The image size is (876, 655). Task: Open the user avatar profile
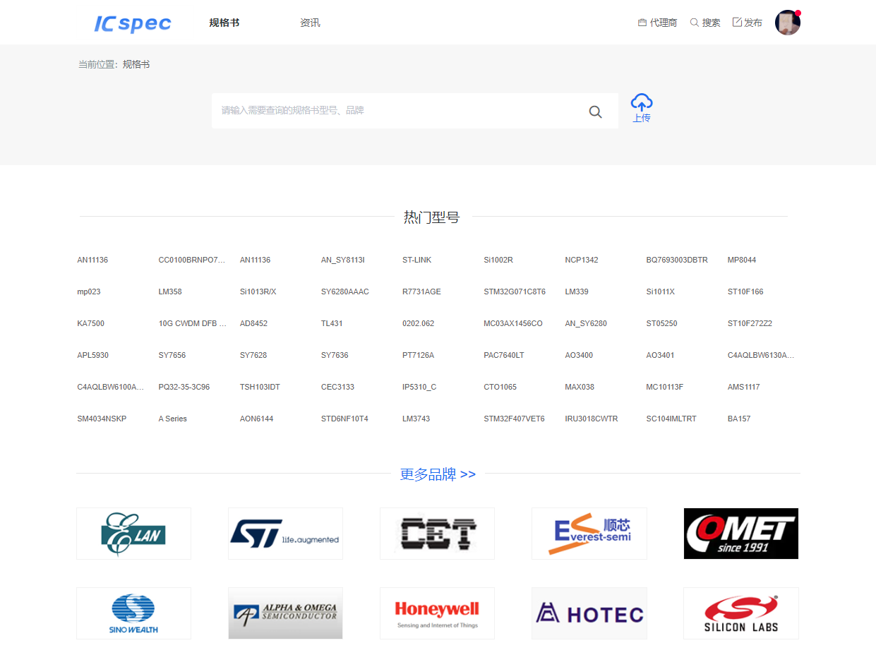coord(788,23)
